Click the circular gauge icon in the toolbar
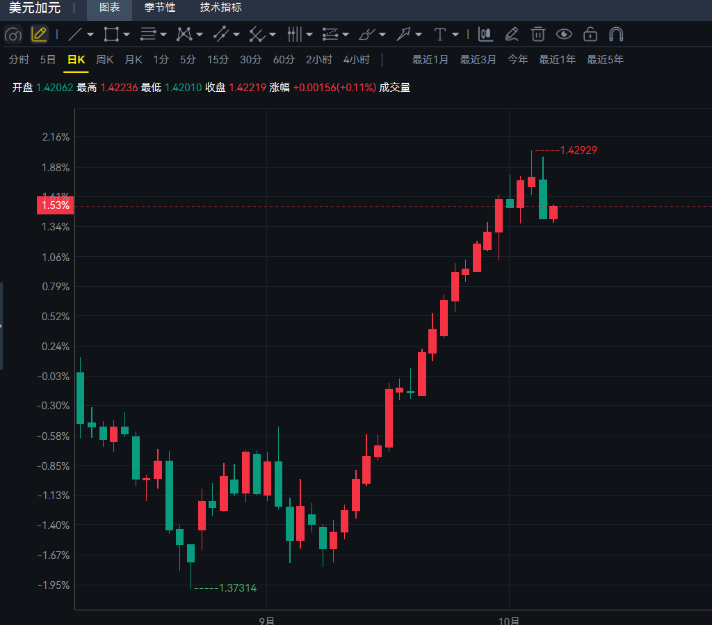Screen dimensions: 712x625 tap(13, 35)
